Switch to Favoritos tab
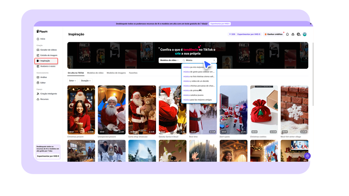 tap(133, 73)
